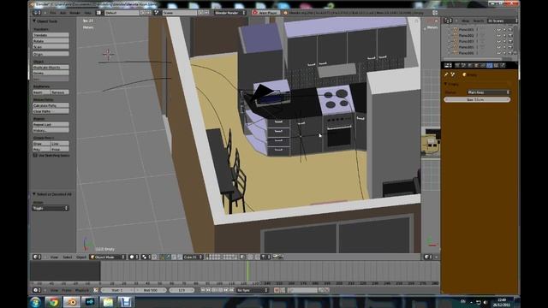
Task: Click Duplicate Objects button
Action: click(51, 67)
